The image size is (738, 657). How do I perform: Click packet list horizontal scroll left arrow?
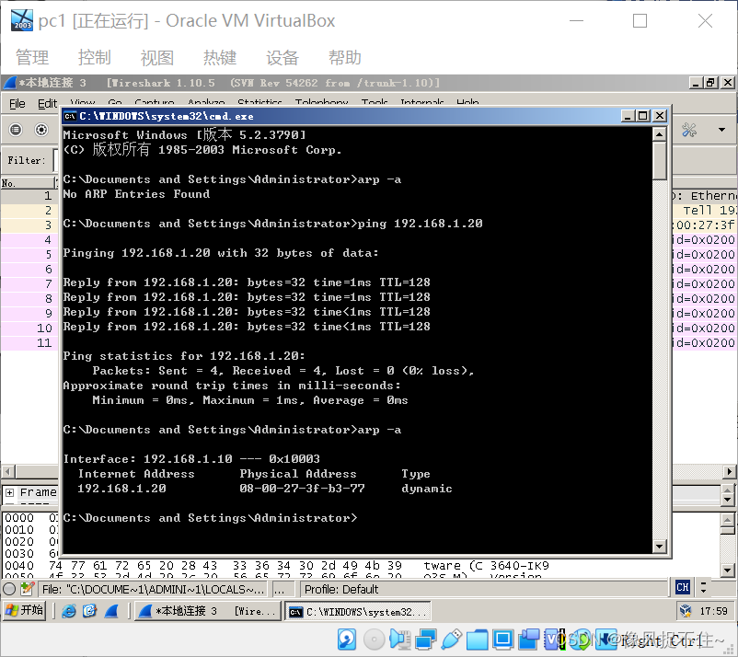pyautogui.click(x=7, y=471)
